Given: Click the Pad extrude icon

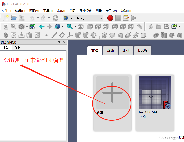Looking at the screenshot, I should click(104, 35).
